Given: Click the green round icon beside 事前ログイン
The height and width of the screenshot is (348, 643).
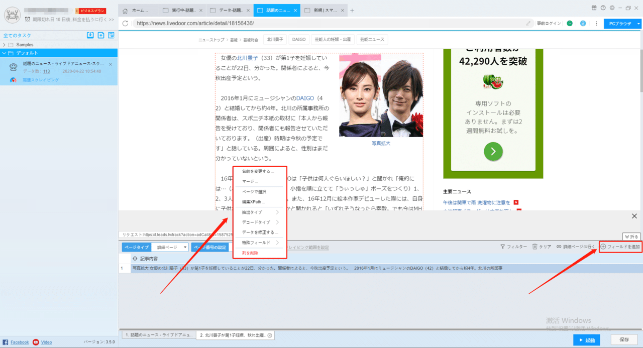Looking at the screenshot, I should pyautogui.click(x=570, y=23).
